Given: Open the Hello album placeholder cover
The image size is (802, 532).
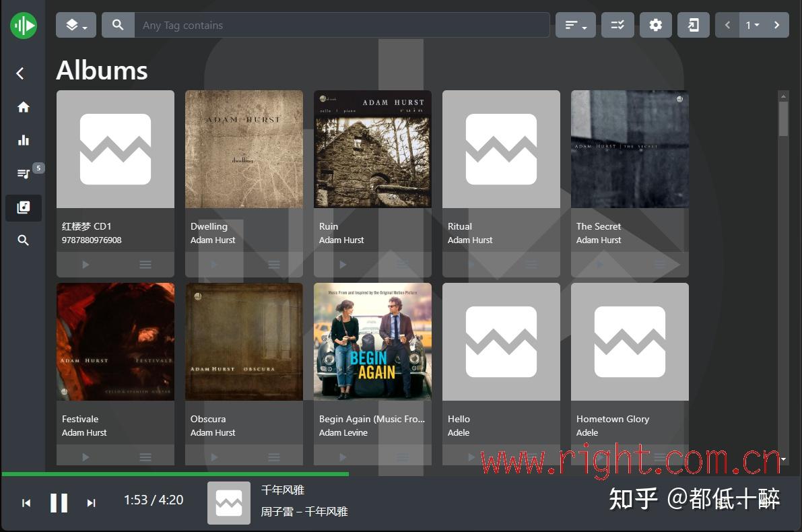Looking at the screenshot, I should point(501,341).
